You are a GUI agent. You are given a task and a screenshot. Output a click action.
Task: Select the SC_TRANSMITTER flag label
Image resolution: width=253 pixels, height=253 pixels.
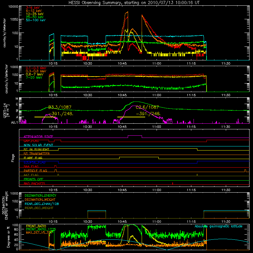37,154
